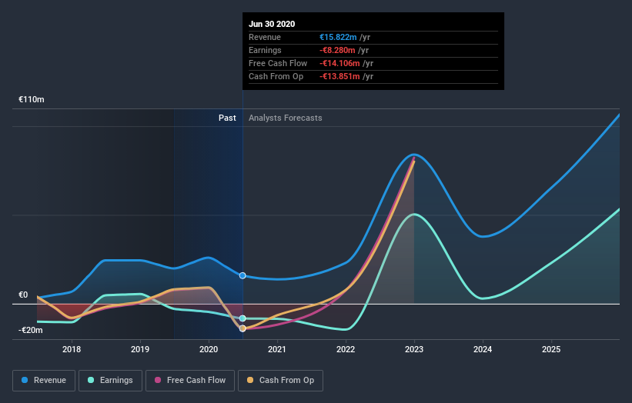Click the €0 y-axis label
This screenshot has width=632, height=403.
23,295
